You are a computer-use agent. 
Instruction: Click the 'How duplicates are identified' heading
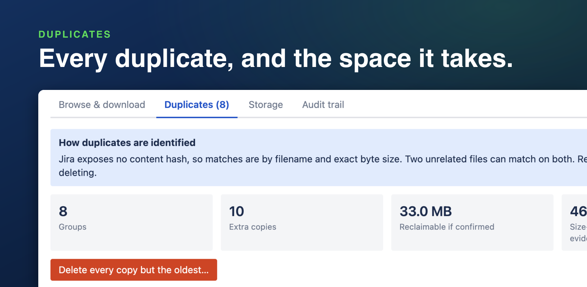(x=127, y=143)
